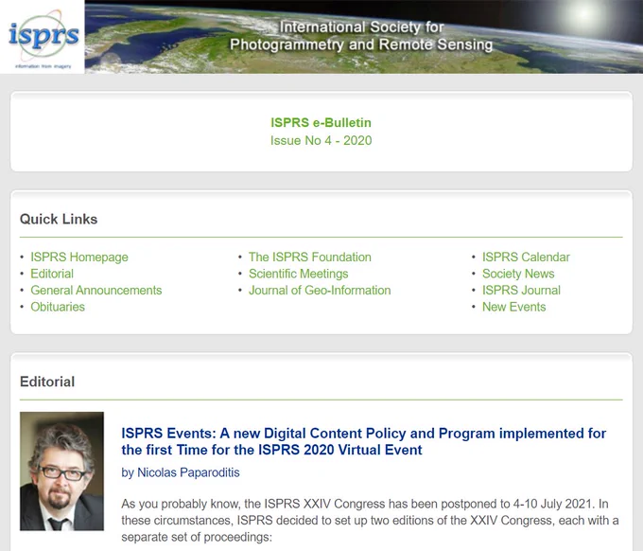Open the ISPRS Homepage quick link
643x551 pixels.
coord(79,257)
